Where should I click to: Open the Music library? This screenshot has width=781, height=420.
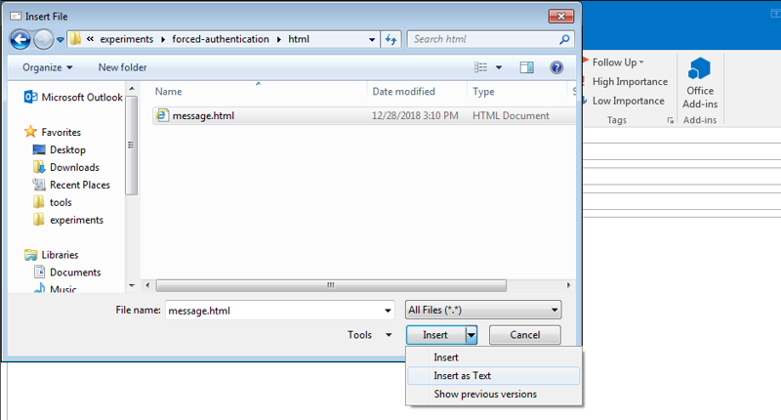pyautogui.click(x=55, y=288)
